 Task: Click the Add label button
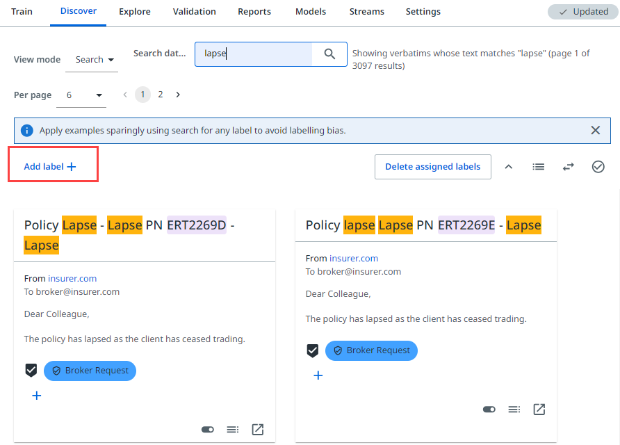point(50,167)
